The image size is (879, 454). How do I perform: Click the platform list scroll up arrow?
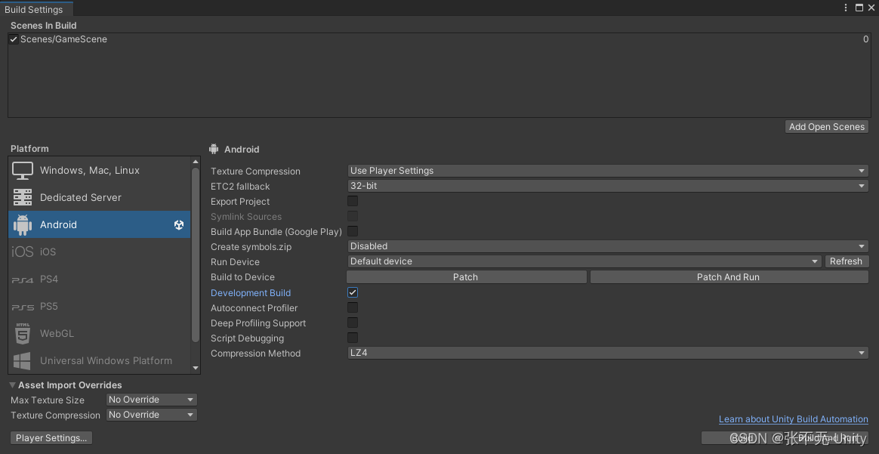pyautogui.click(x=195, y=162)
